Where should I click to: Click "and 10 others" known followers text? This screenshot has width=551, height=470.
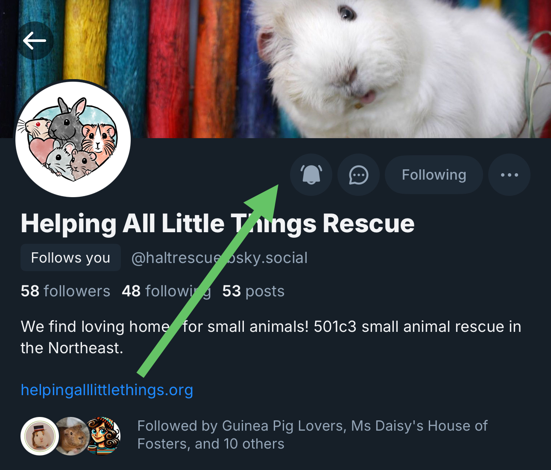point(240,444)
